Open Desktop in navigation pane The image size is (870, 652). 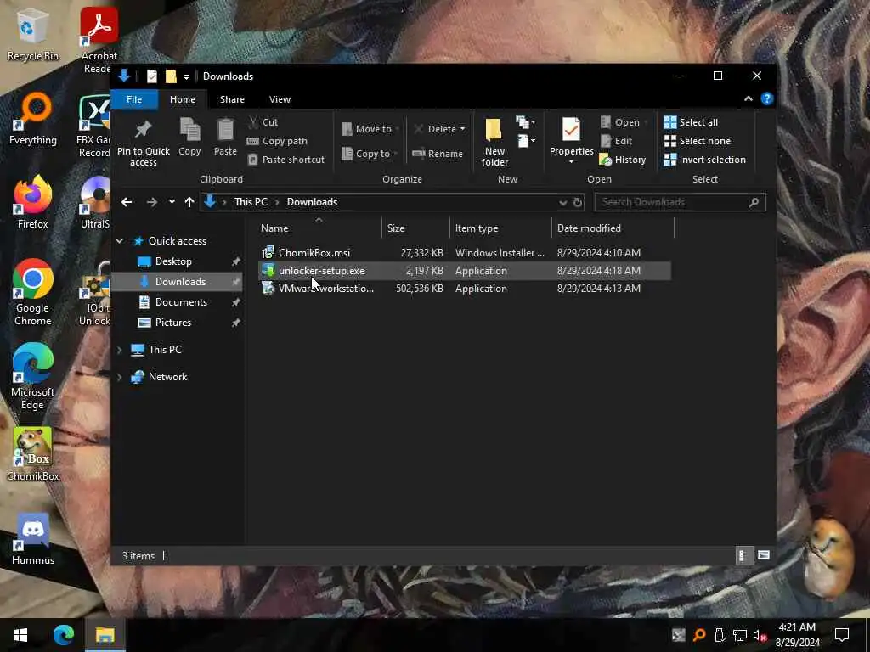point(173,261)
